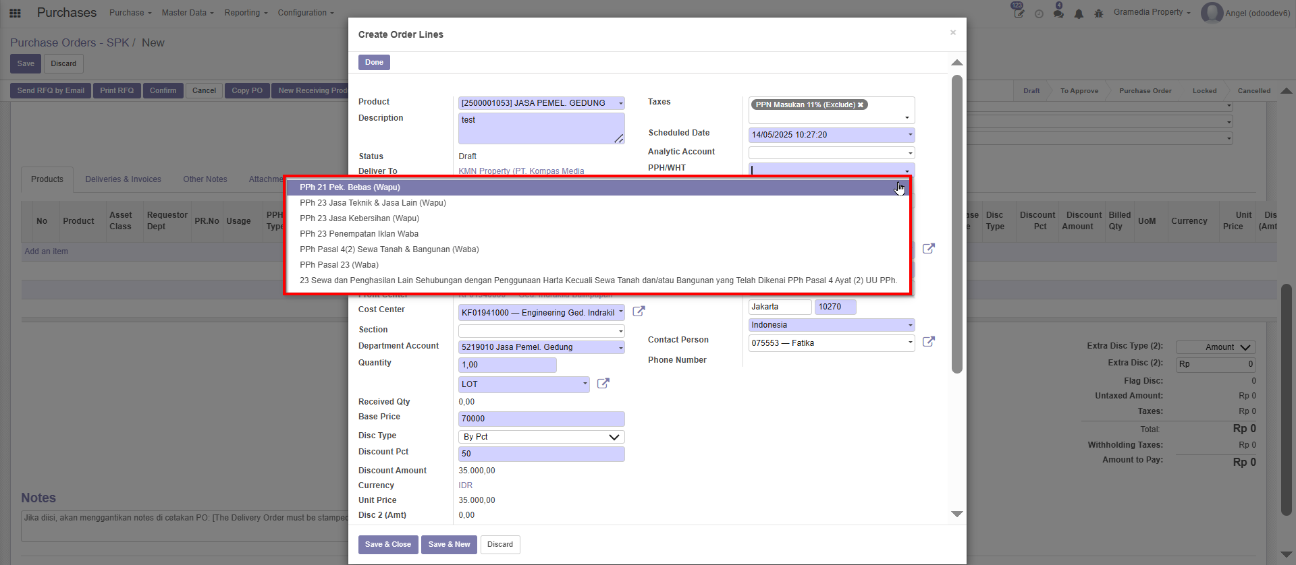Click the dialog scroll-up arrow
1296x565 pixels.
click(x=956, y=63)
